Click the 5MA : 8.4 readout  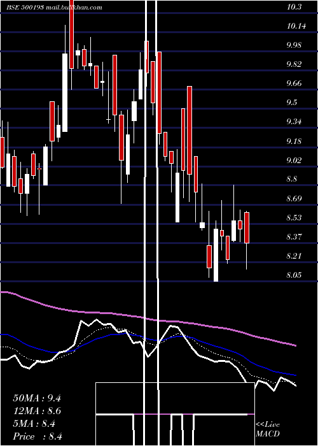pos(34,424)
